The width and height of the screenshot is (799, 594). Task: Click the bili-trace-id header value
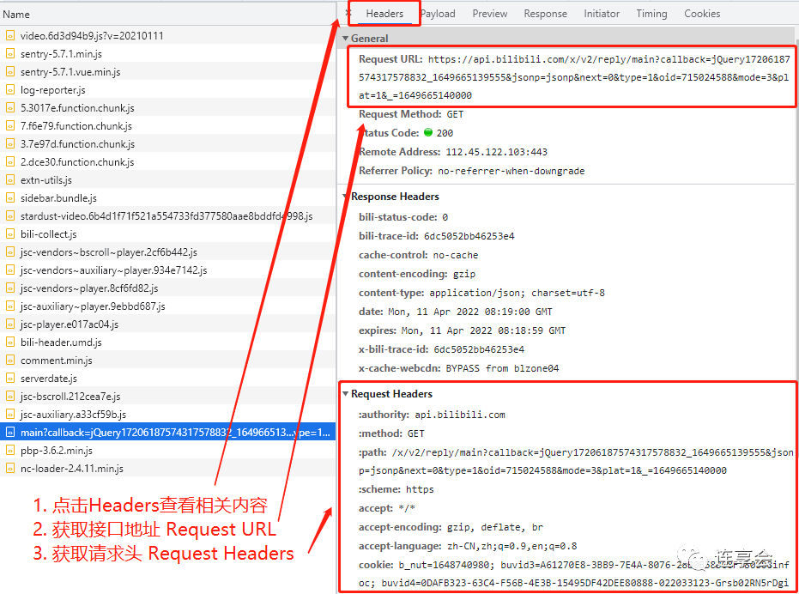pyautogui.click(x=469, y=236)
